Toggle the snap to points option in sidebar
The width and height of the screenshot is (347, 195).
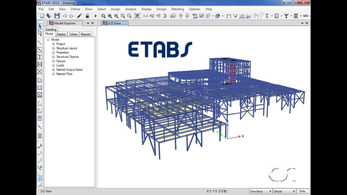click(x=40, y=178)
